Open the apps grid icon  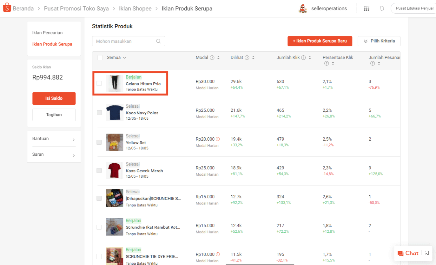(367, 8)
